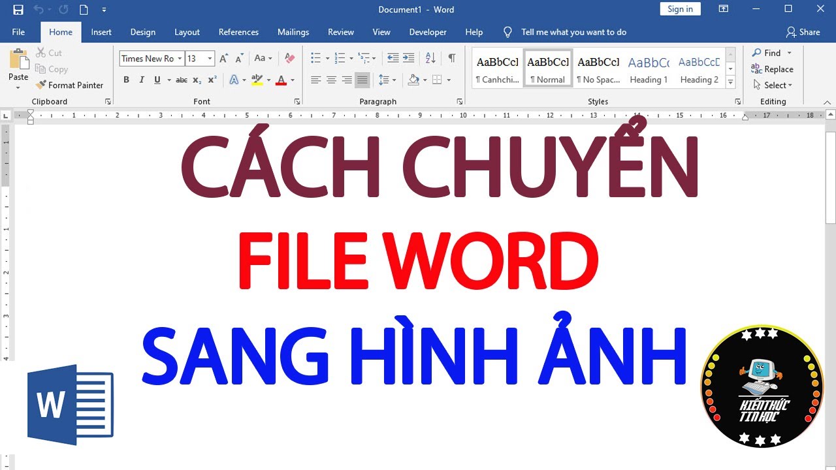Screen dimensions: 836x470
Task: Click the Text Effects glowing A icon
Action: click(234, 80)
